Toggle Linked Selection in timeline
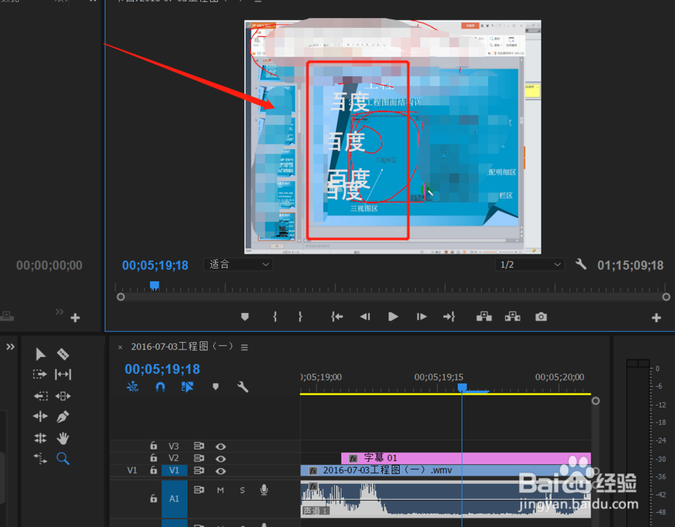The image size is (675, 527). 187,387
